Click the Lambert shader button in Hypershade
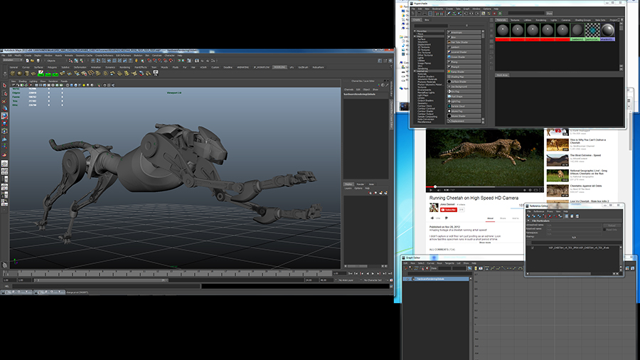The height and width of the screenshot is (360, 640). coord(464,48)
